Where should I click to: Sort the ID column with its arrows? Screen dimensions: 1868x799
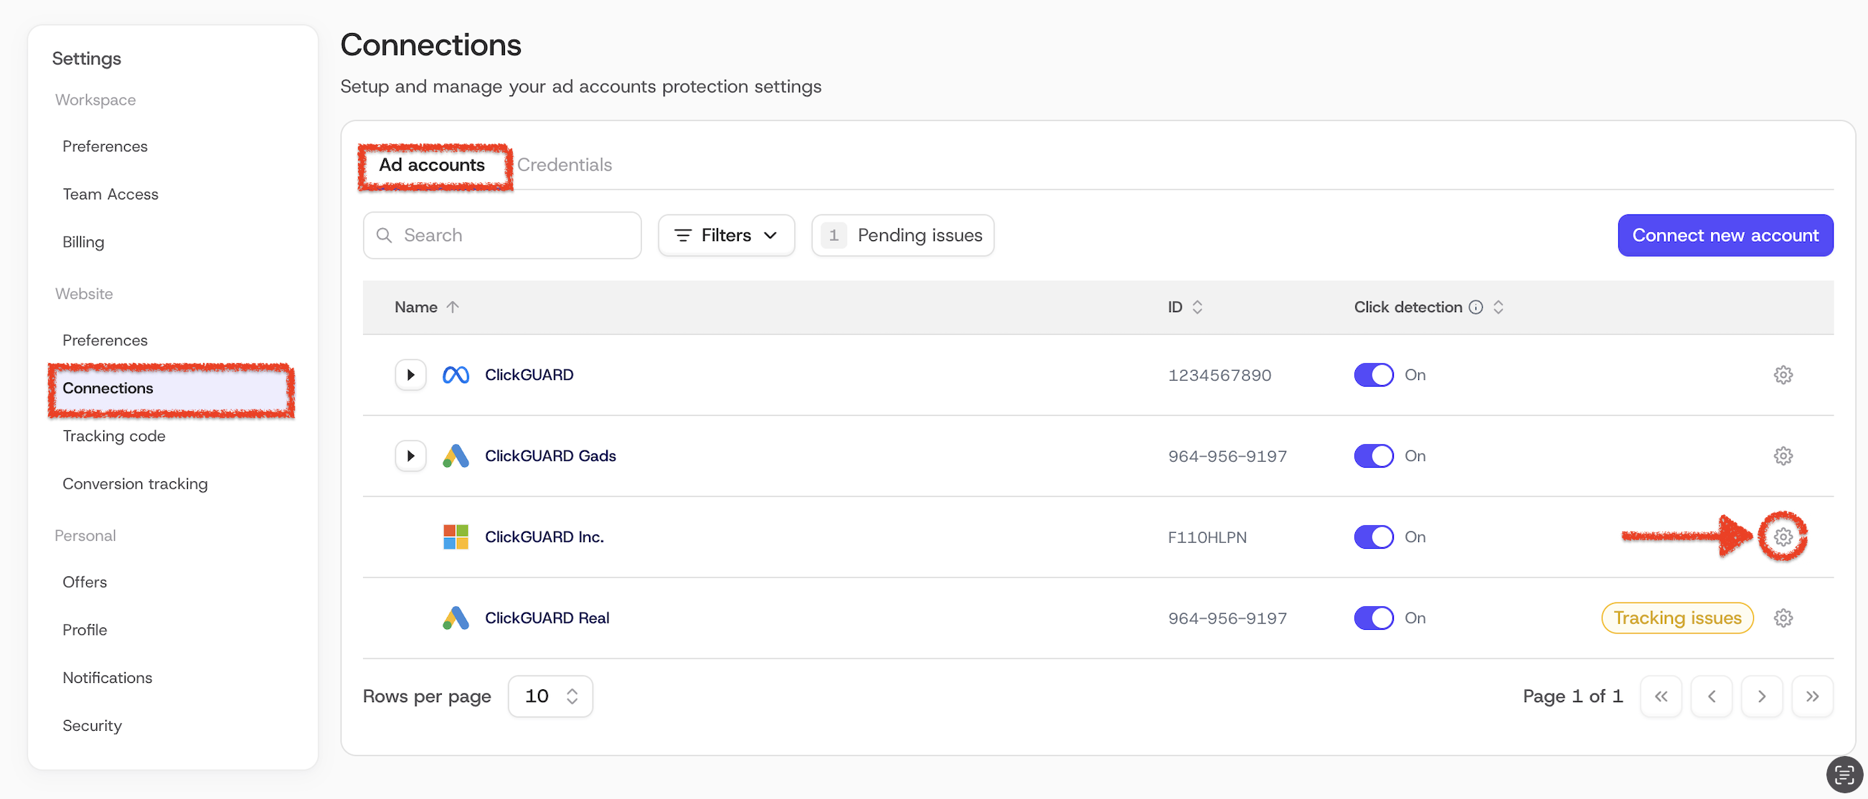pos(1197,308)
